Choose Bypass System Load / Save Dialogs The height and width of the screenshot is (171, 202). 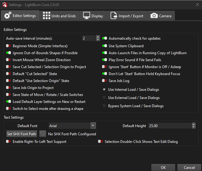point(104,106)
